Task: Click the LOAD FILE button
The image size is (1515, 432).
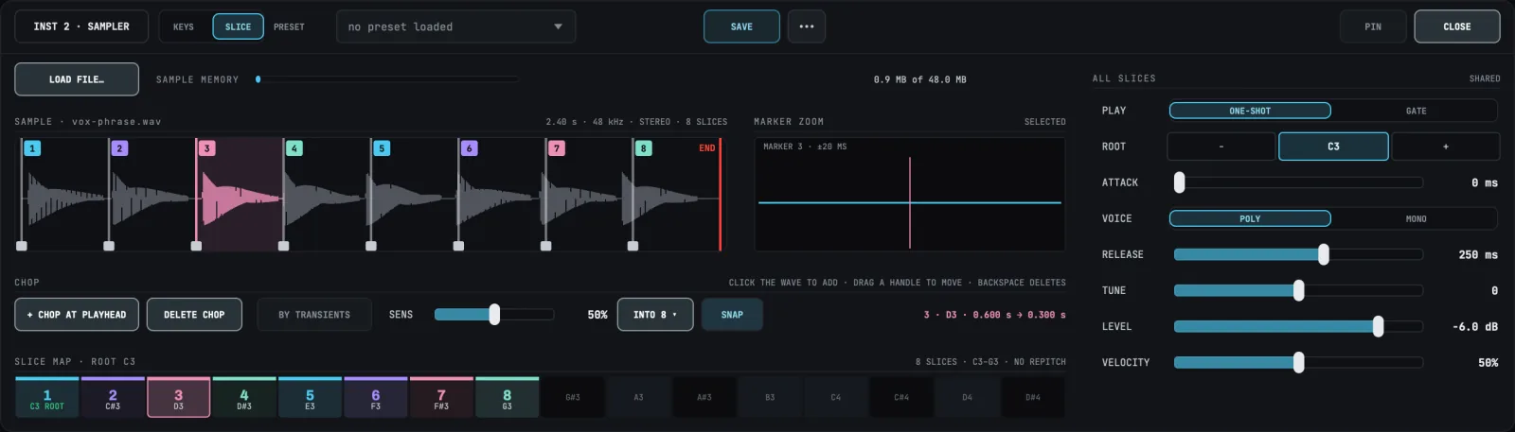Action: 77,79
